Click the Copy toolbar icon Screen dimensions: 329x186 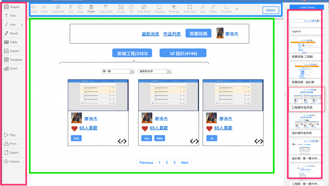coord(80,9)
